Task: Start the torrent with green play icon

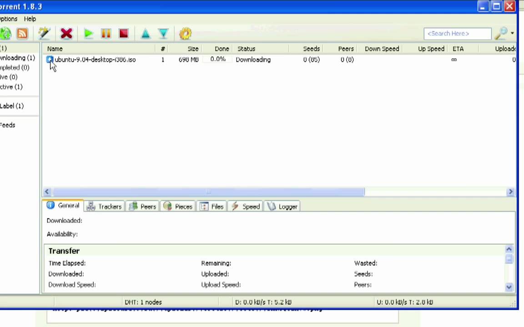Action: pyautogui.click(x=89, y=34)
